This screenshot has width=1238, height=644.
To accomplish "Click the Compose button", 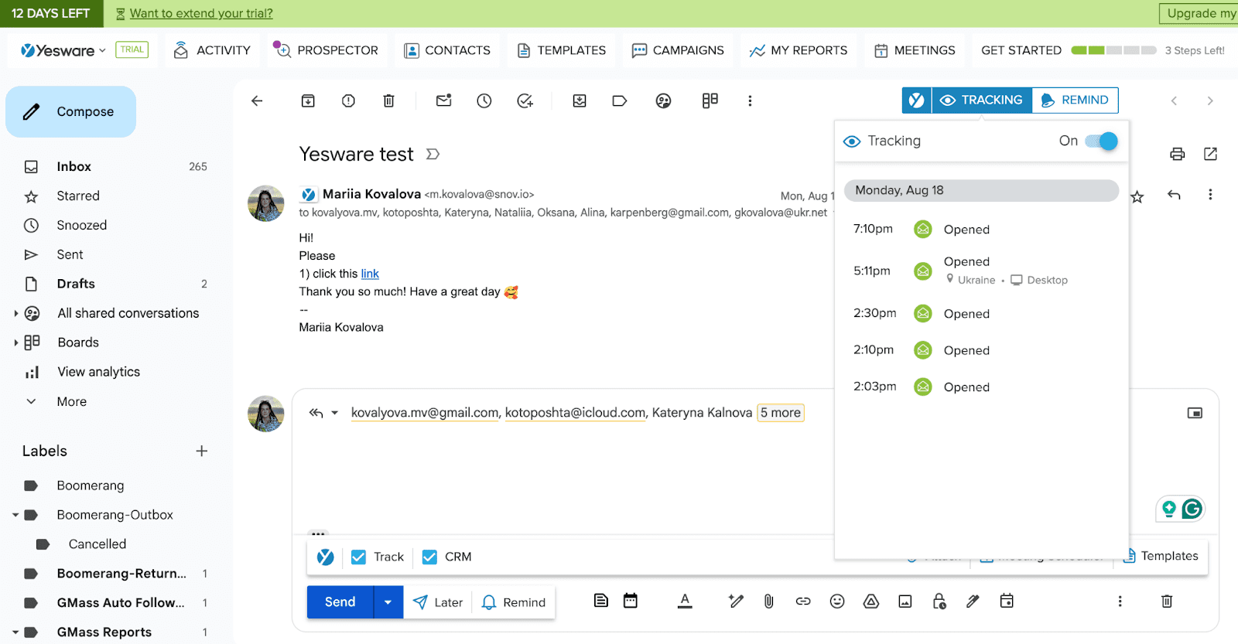I will (x=71, y=111).
